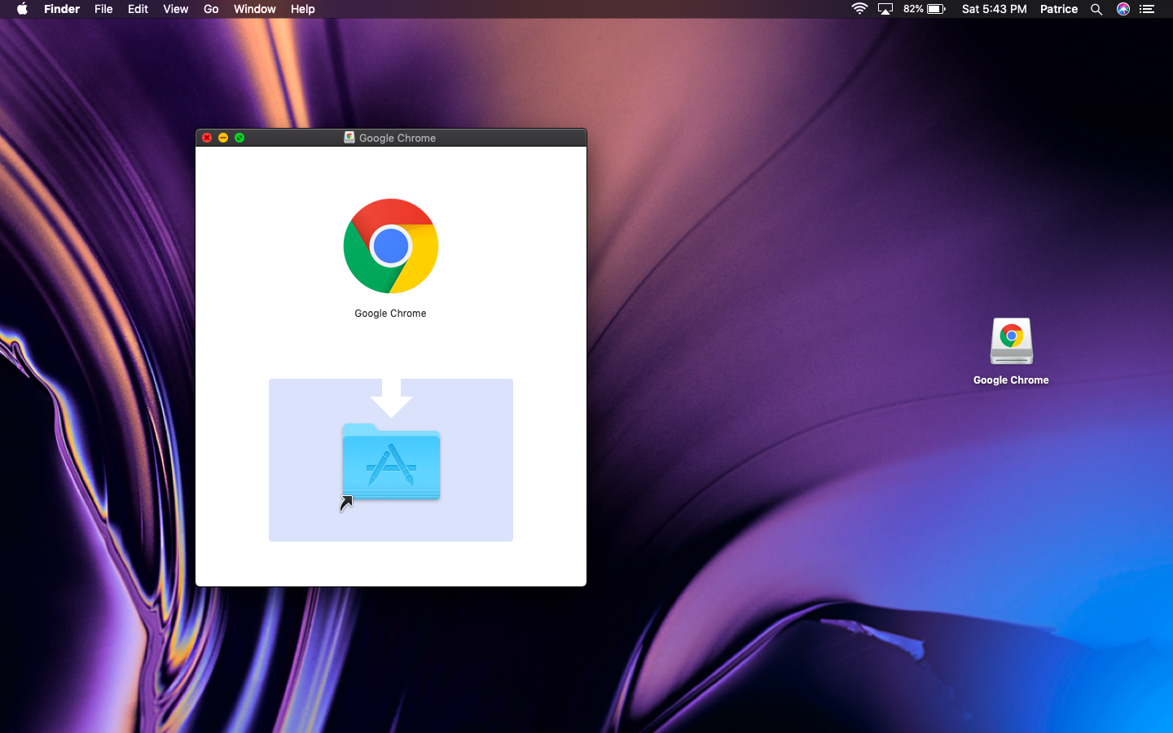
Task: Click the Google Chrome label under app icon
Action: [x=390, y=314]
